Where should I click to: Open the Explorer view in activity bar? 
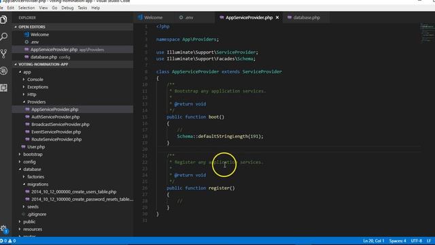(x=3, y=20)
